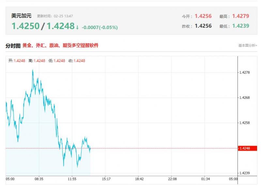Click the 15:17 time axis label
Image resolution: width=261 pixels, height=187 pixels.
click(x=106, y=179)
